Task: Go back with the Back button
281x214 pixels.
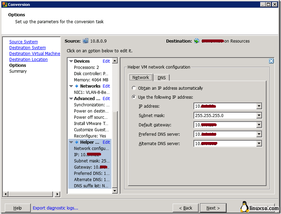Action: click(x=185, y=208)
